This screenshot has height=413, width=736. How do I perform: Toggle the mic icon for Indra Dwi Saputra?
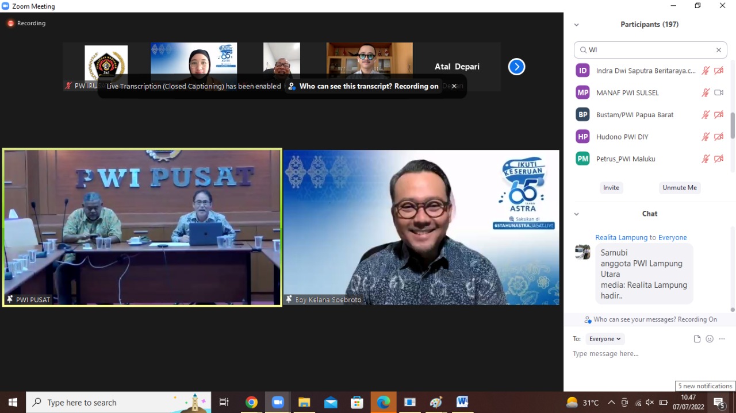[706, 70]
